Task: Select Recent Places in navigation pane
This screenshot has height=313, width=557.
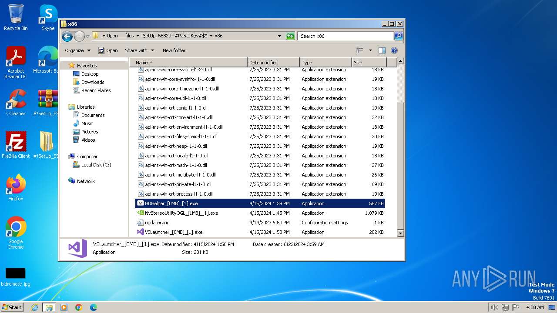Action: pos(96,90)
